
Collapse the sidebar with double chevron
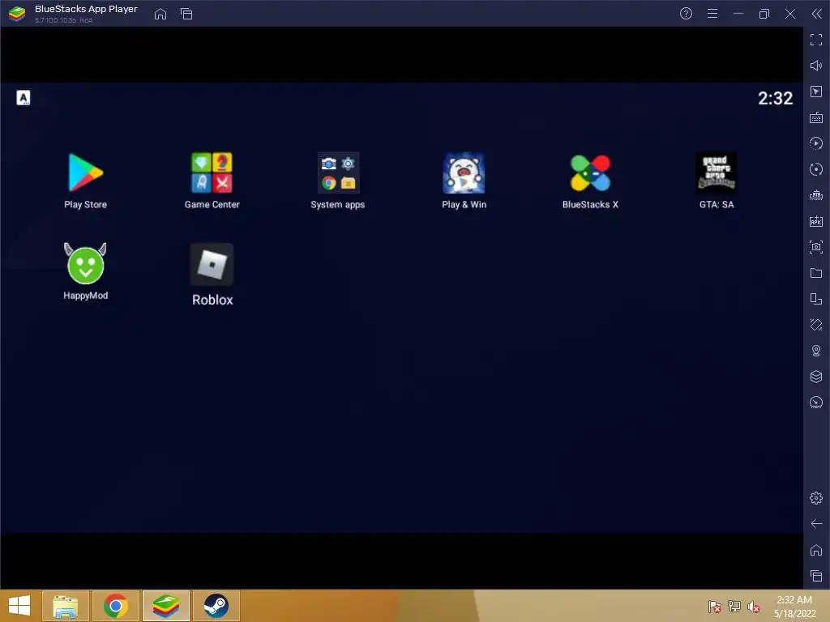[817, 14]
